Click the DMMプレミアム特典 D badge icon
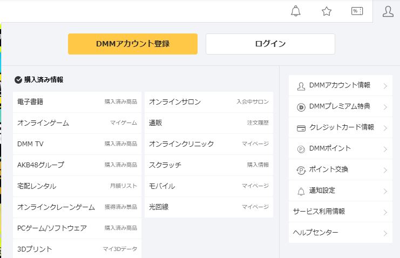Image resolution: width=400 pixels, height=258 pixels. coord(301,107)
